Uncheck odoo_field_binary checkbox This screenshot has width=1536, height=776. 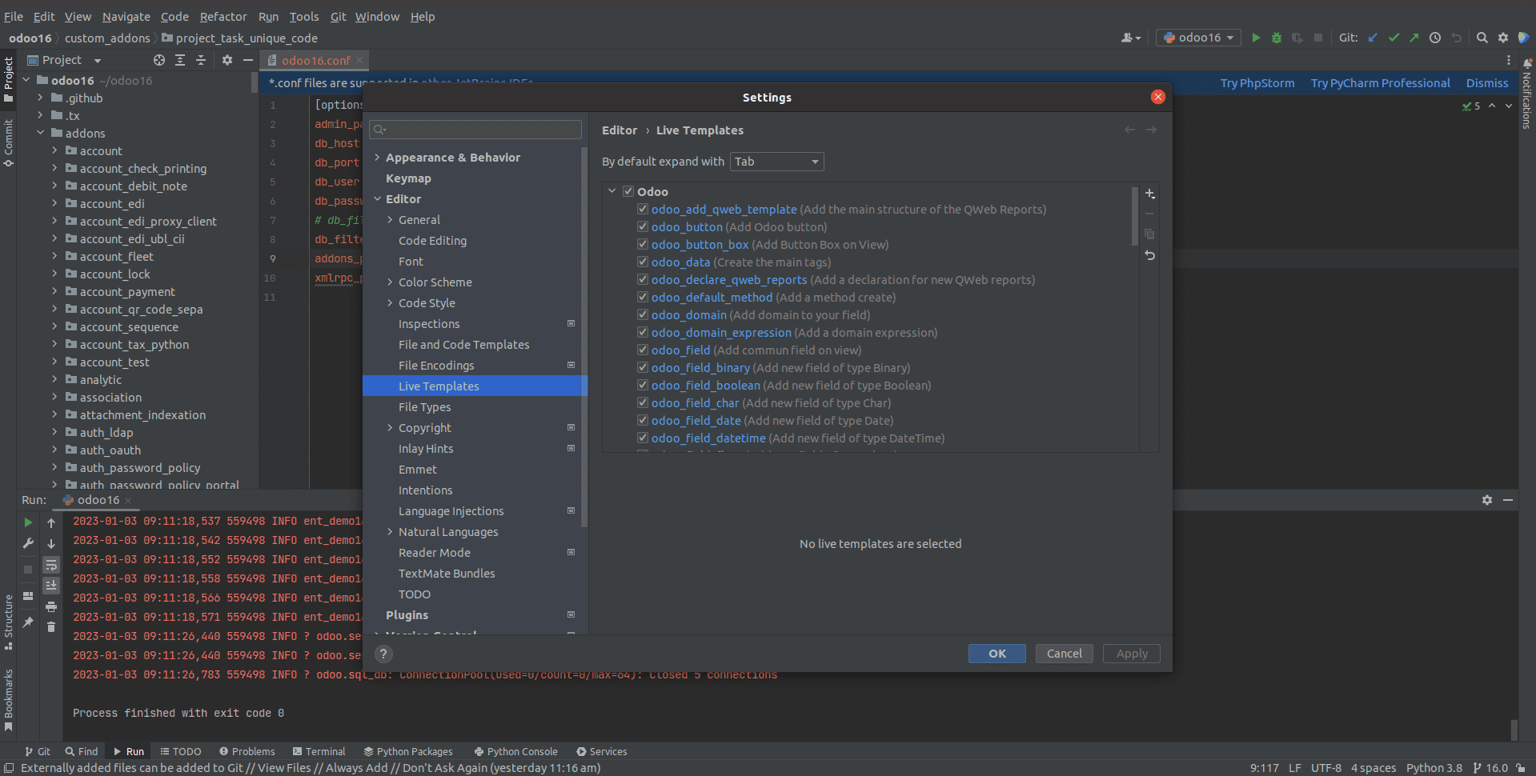point(643,367)
